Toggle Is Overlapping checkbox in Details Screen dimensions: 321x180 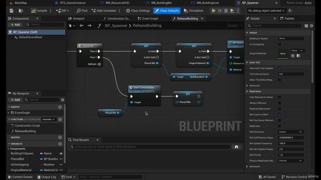[x=279, y=44]
